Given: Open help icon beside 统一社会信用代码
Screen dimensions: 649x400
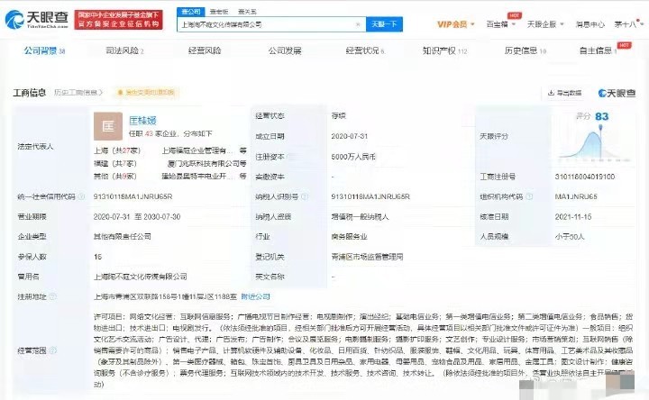Looking at the screenshot, I should [x=81, y=196].
